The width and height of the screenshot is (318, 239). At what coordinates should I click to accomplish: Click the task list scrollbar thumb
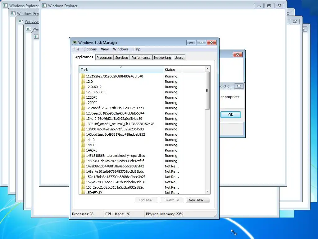coord(207,91)
